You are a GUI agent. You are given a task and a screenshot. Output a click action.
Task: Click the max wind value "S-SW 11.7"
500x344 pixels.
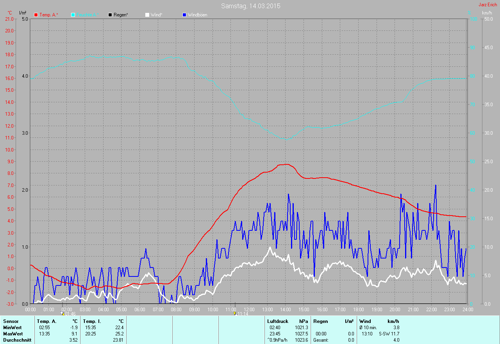point(389,333)
